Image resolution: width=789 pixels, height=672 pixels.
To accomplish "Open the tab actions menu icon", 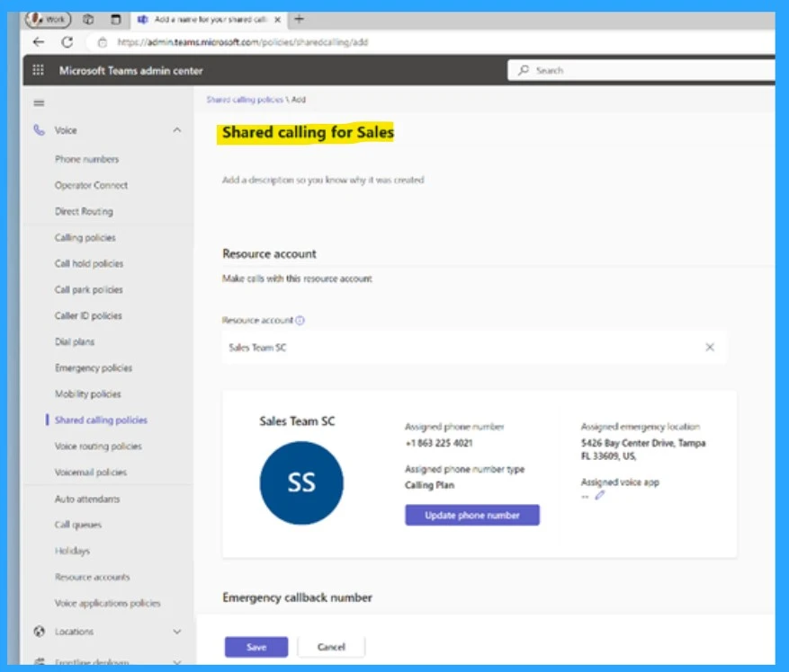I will pyautogui.click(x=116, y=19).
